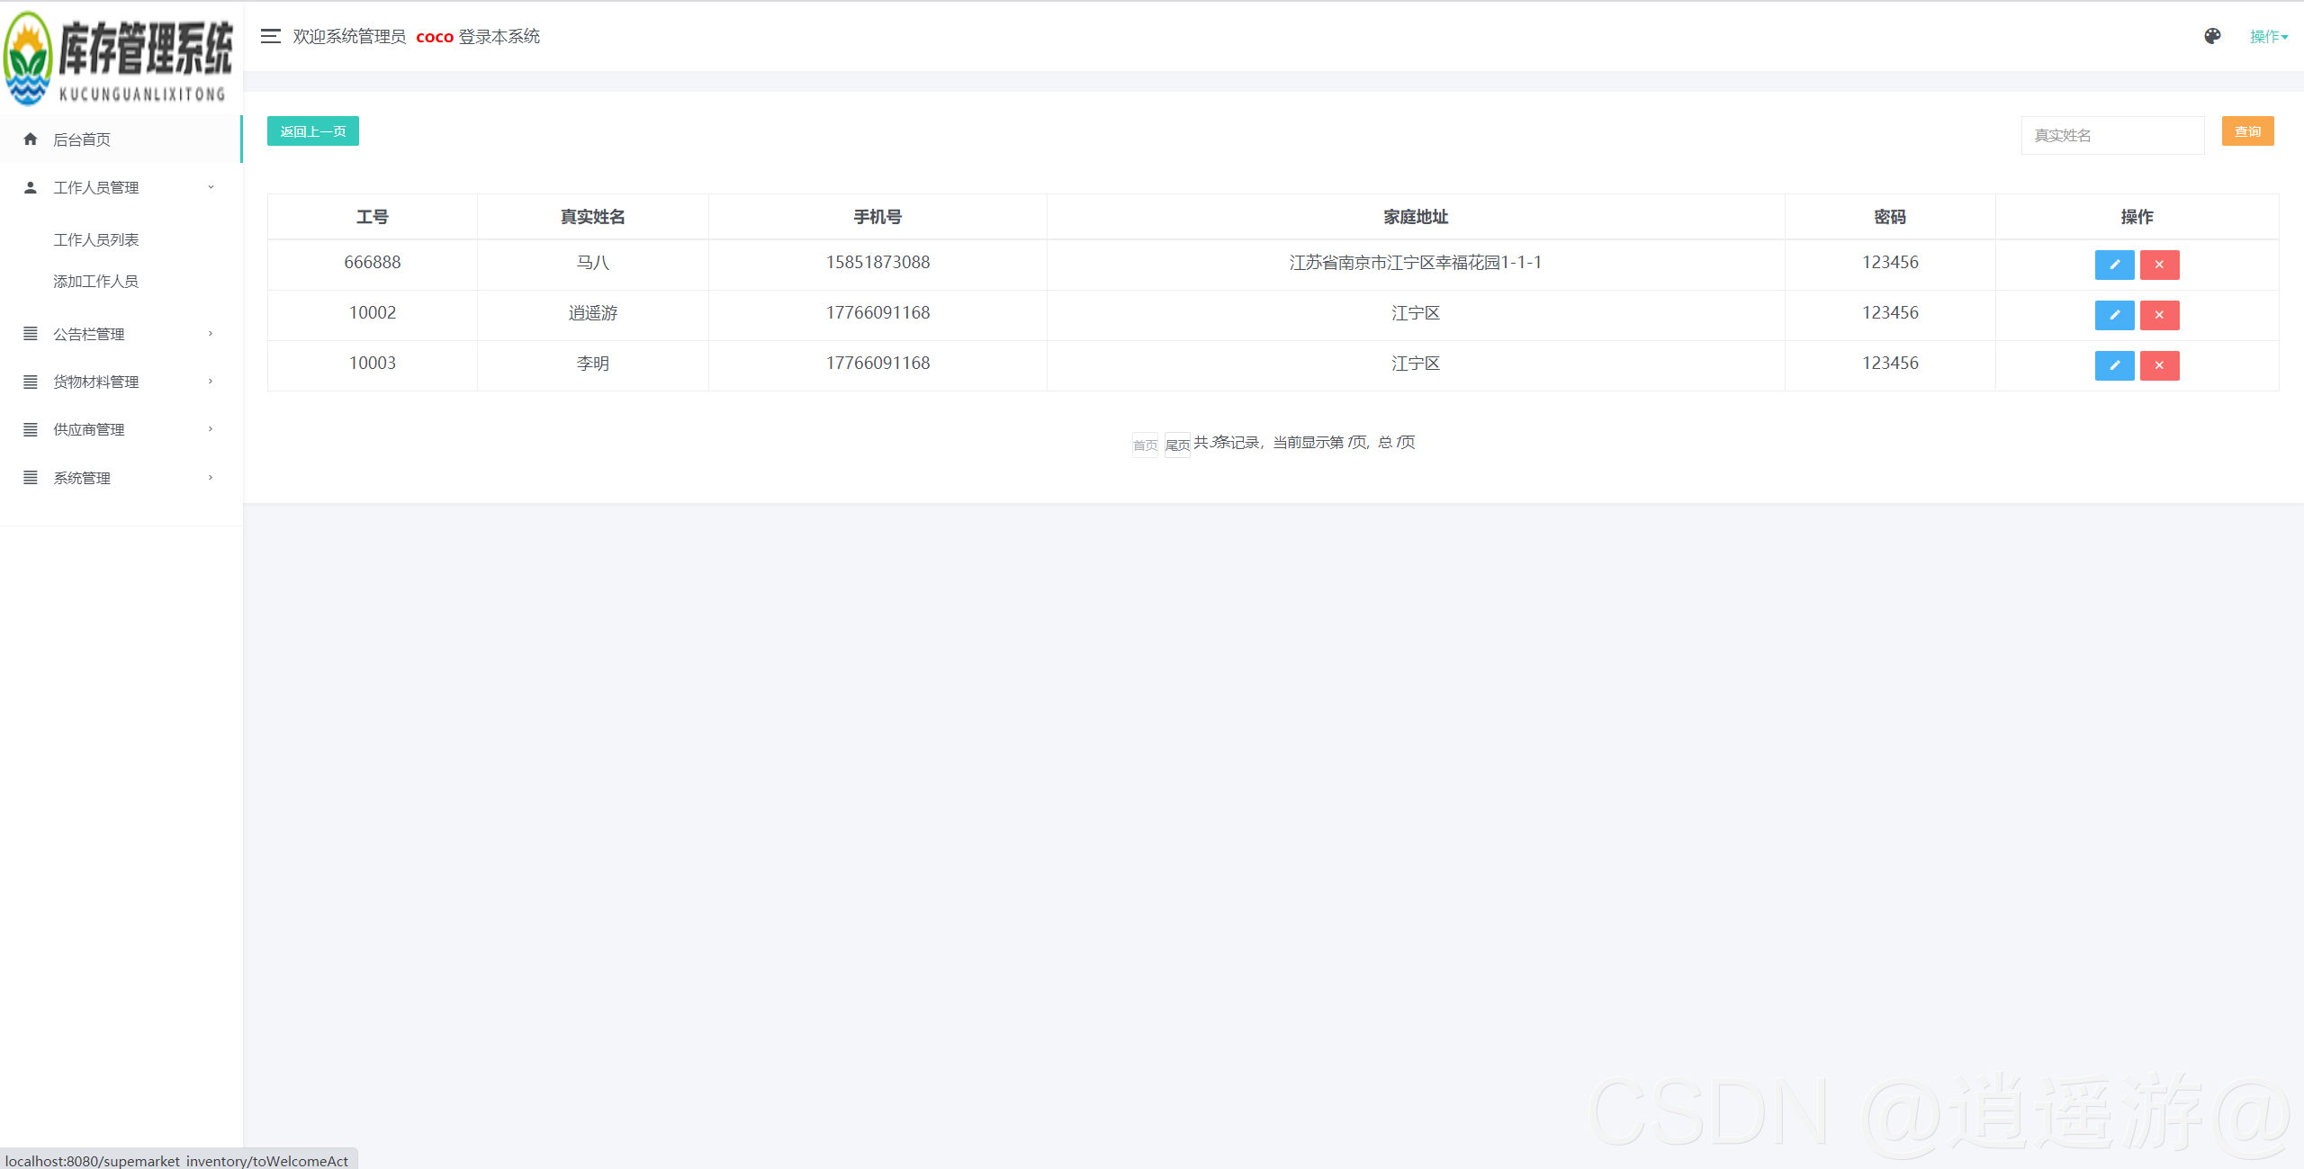The width and height of the screenshot is (2304, 1169).
Task: Click edit pencil icon for employee 666888
Action: click(x=2114, y=265)
